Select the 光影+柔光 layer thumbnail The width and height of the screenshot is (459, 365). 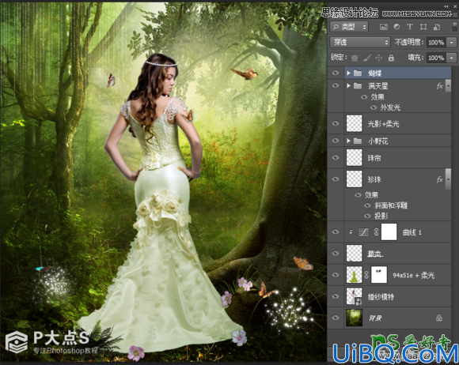tap(355, 123)
